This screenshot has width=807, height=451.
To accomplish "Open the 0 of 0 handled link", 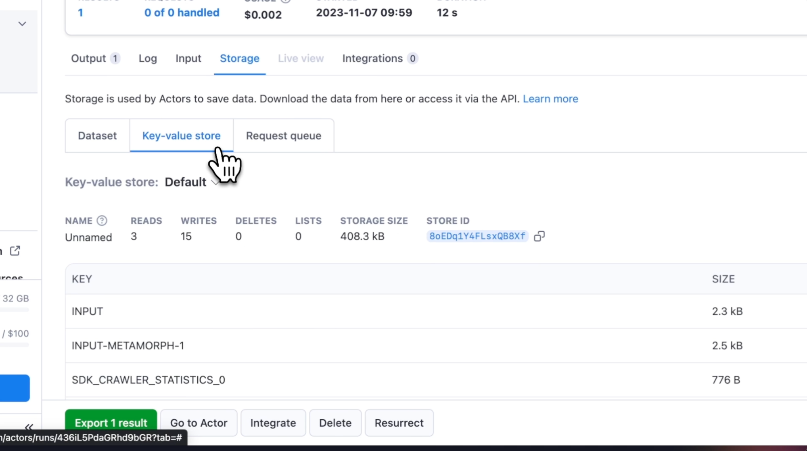I will click(x=182, y=13).
